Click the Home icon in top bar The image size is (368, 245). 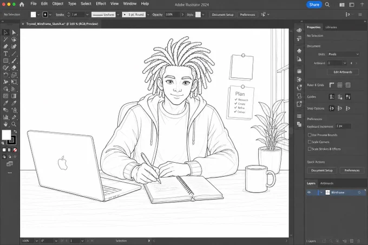pyautogui.click(x=22, y=4)
